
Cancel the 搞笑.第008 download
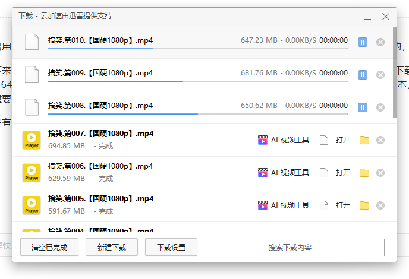tap(380, 107)
